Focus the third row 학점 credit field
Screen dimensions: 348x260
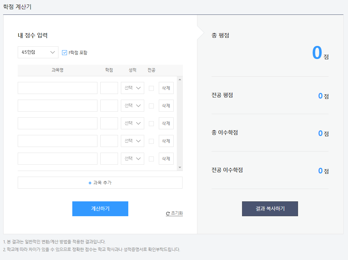109,123
